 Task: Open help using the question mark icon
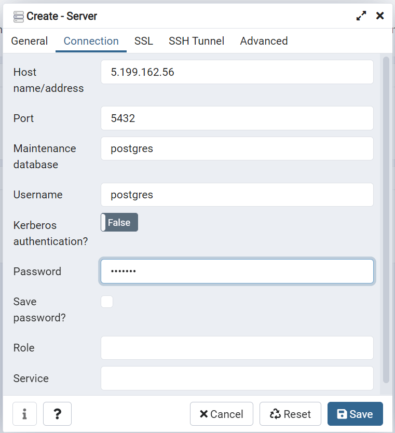(57, 414)
